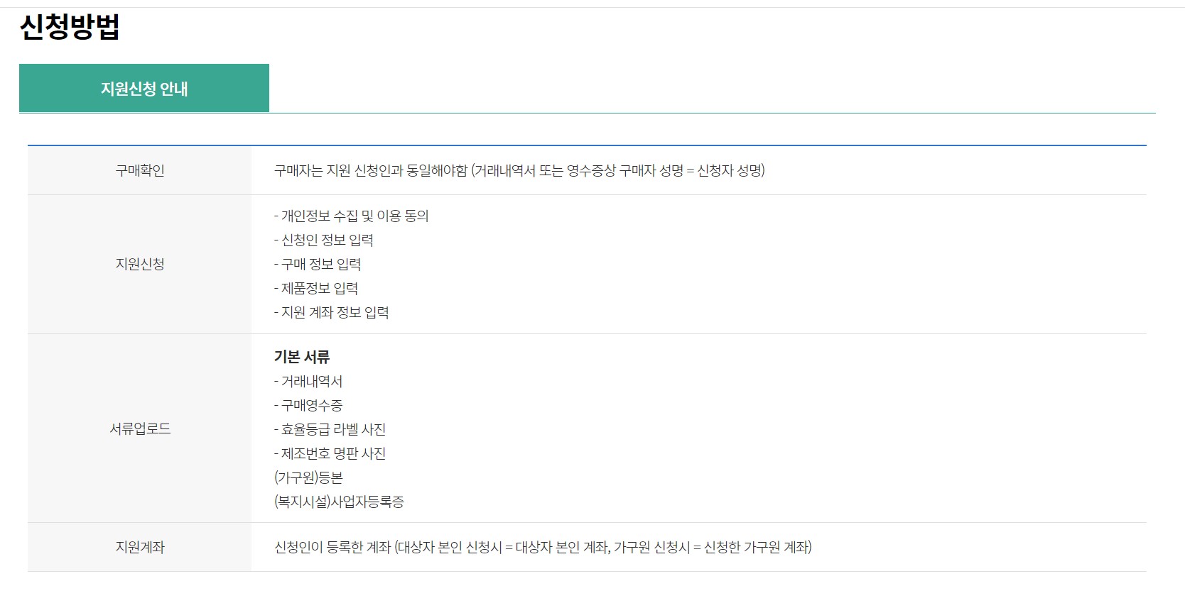Viewport: 1185px width, 603px height.
Task: Click the 거래내역서 list item
Action: point(308,381)
